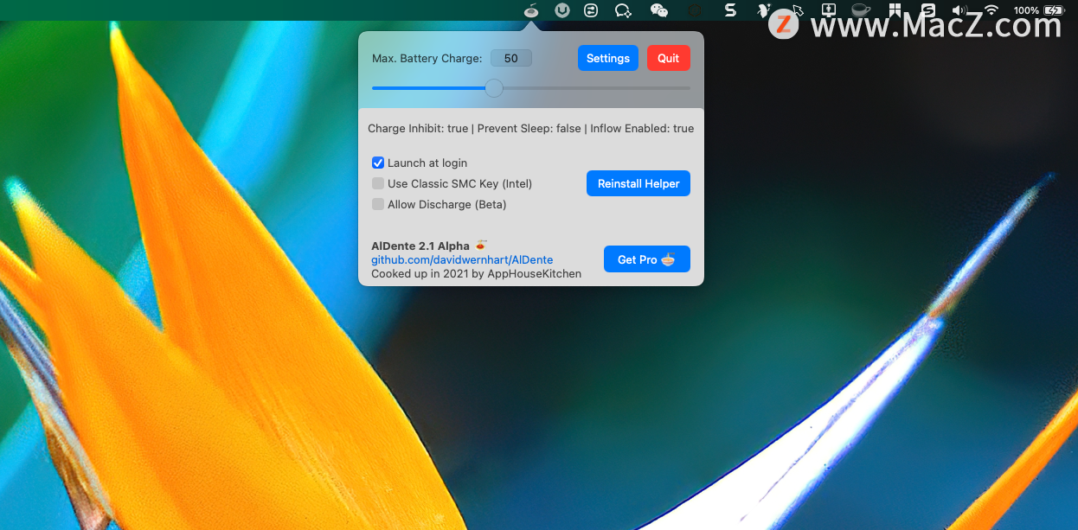Click the red Quit button
Viewport: 1078px width, 530px height.
(x=669, y=58)
